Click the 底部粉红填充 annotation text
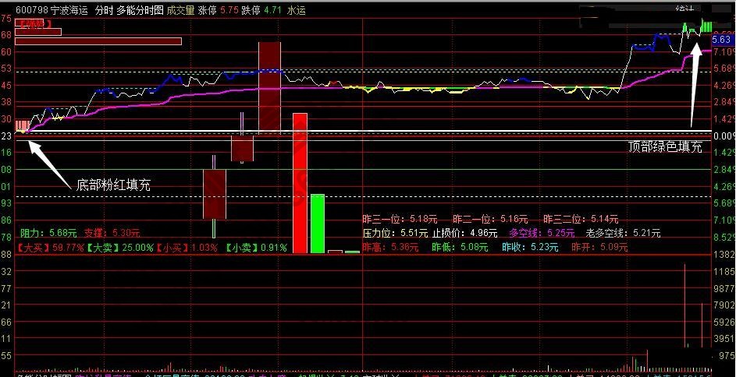The height and width of the screenshot is (377, 736). coord(113,185)
